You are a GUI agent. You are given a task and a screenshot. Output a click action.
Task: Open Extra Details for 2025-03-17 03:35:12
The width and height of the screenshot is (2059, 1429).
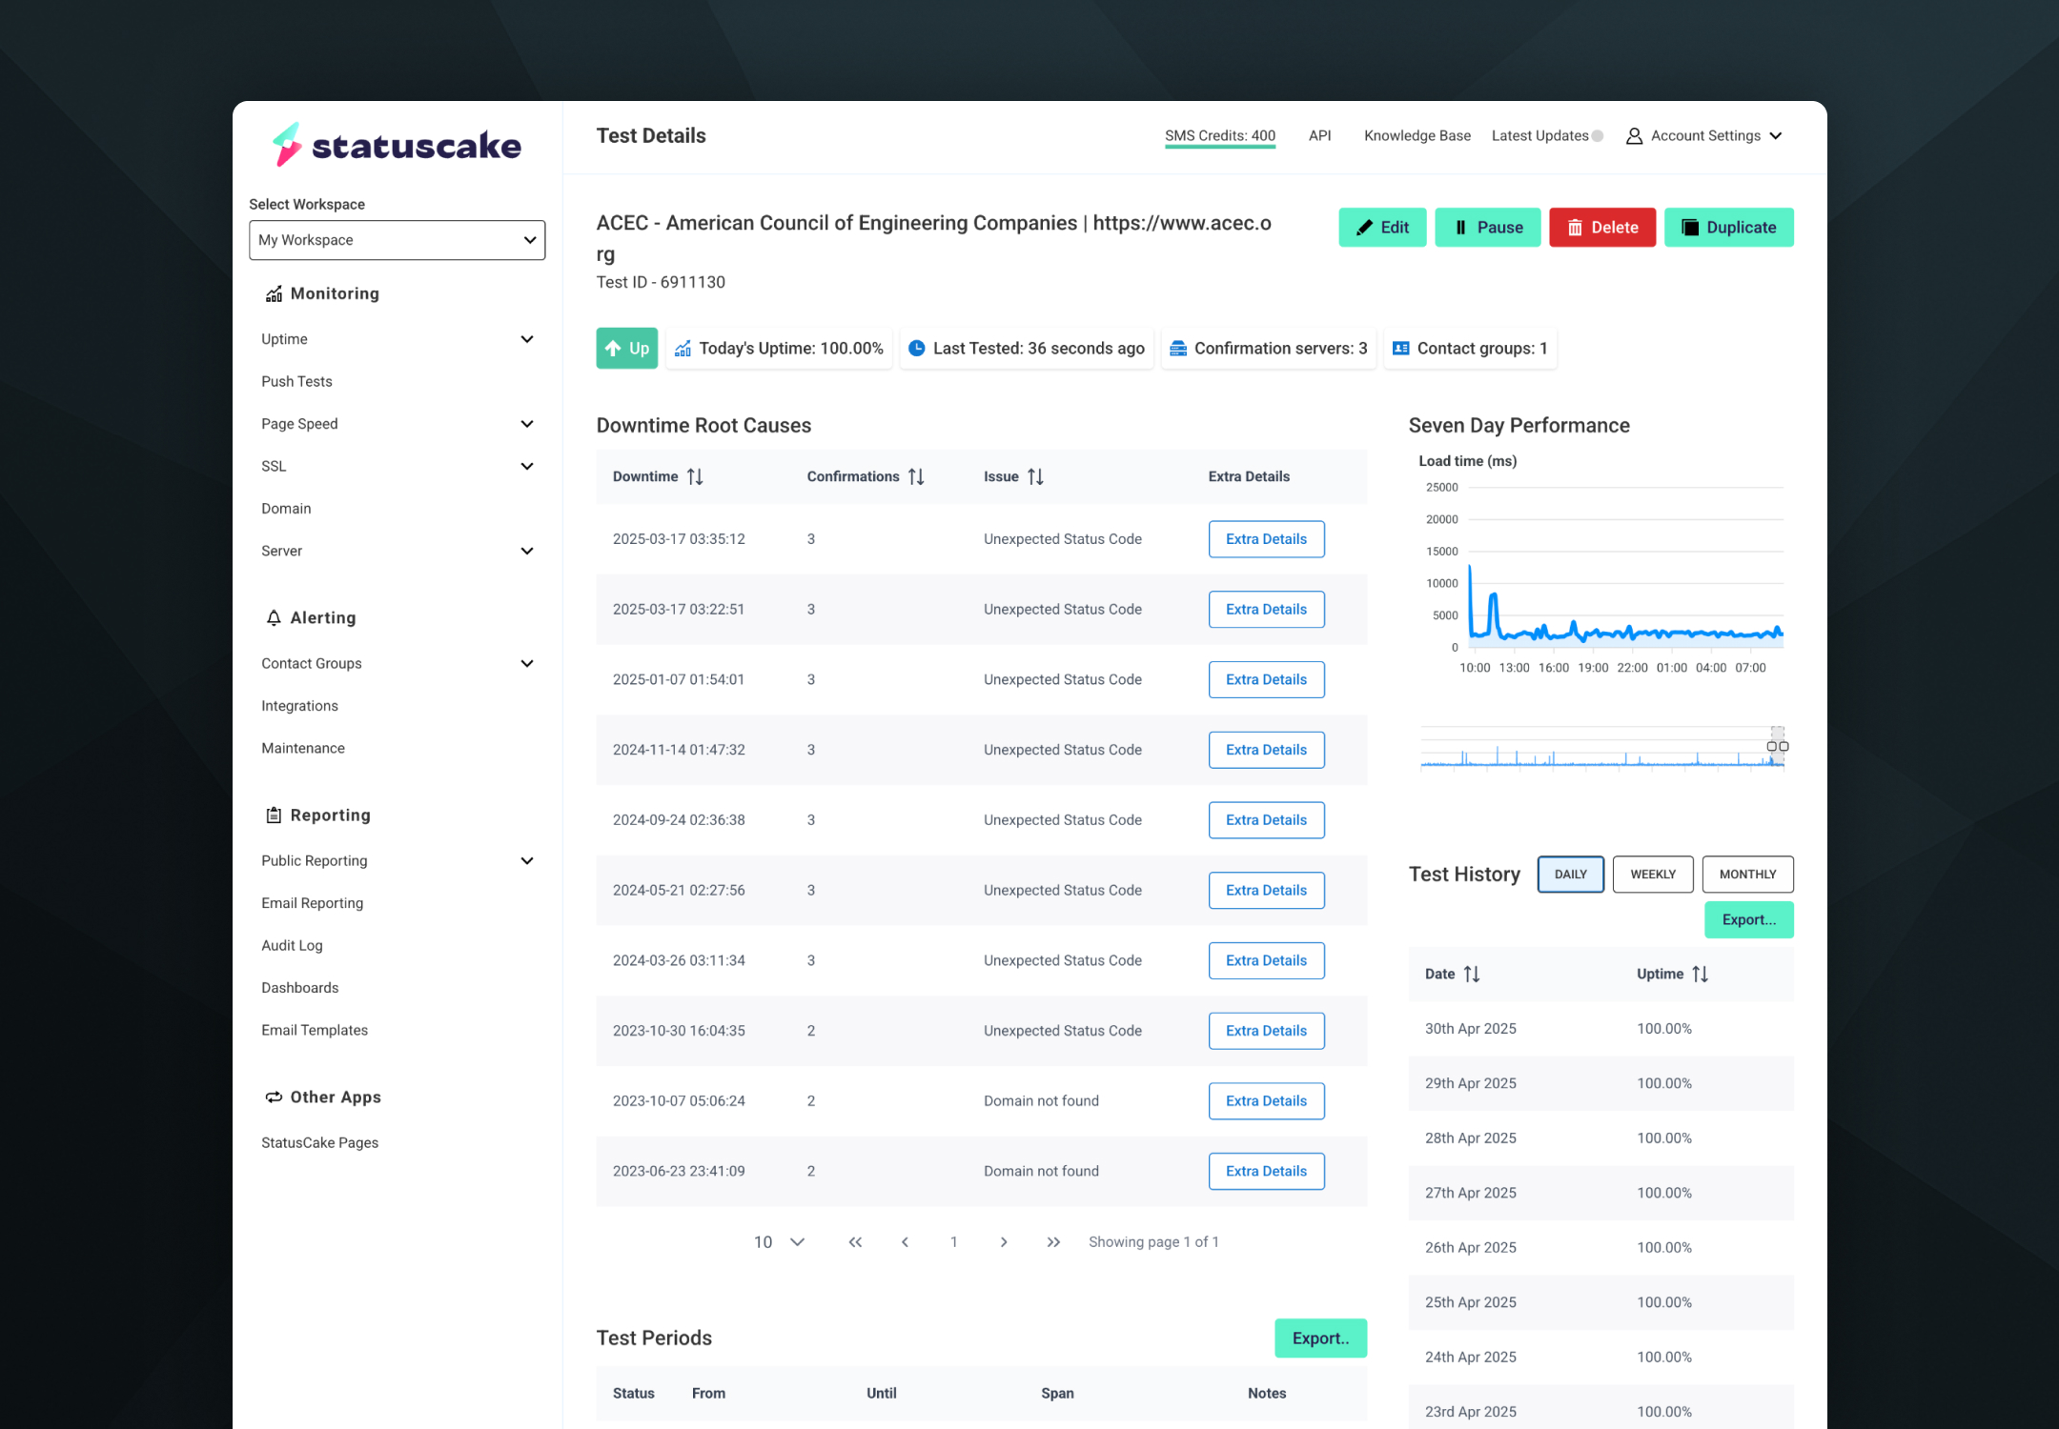(x=1266, y=539)
